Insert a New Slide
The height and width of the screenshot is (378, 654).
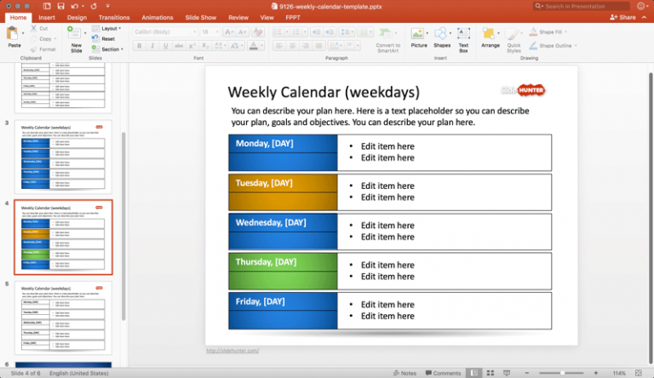[x=77, y=37]
